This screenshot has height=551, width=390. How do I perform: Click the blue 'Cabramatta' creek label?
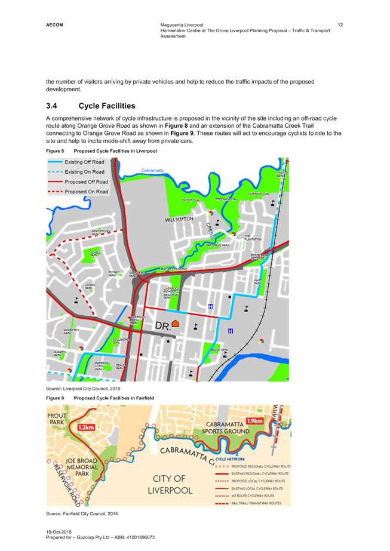coord(152,170)
